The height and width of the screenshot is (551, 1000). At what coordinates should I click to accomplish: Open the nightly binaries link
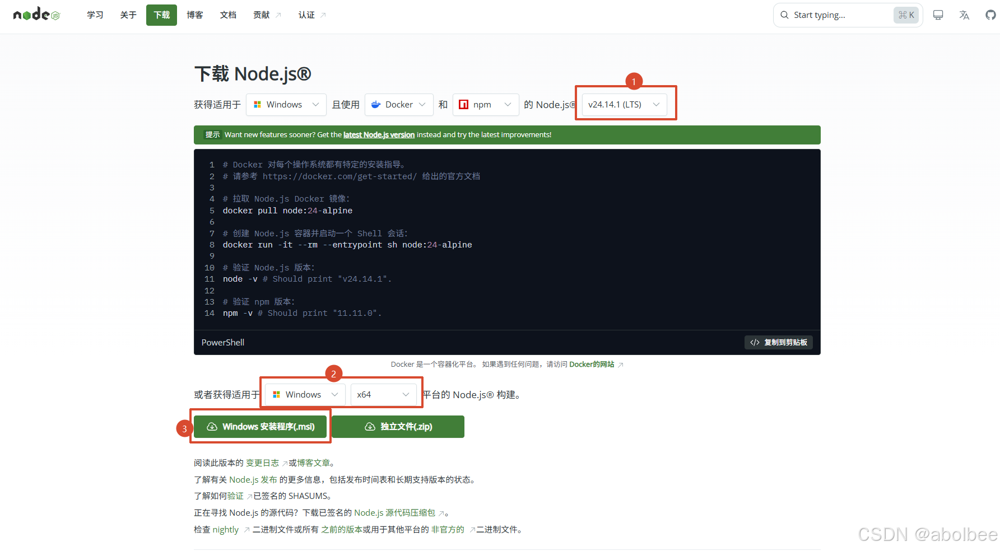(226, 530)
